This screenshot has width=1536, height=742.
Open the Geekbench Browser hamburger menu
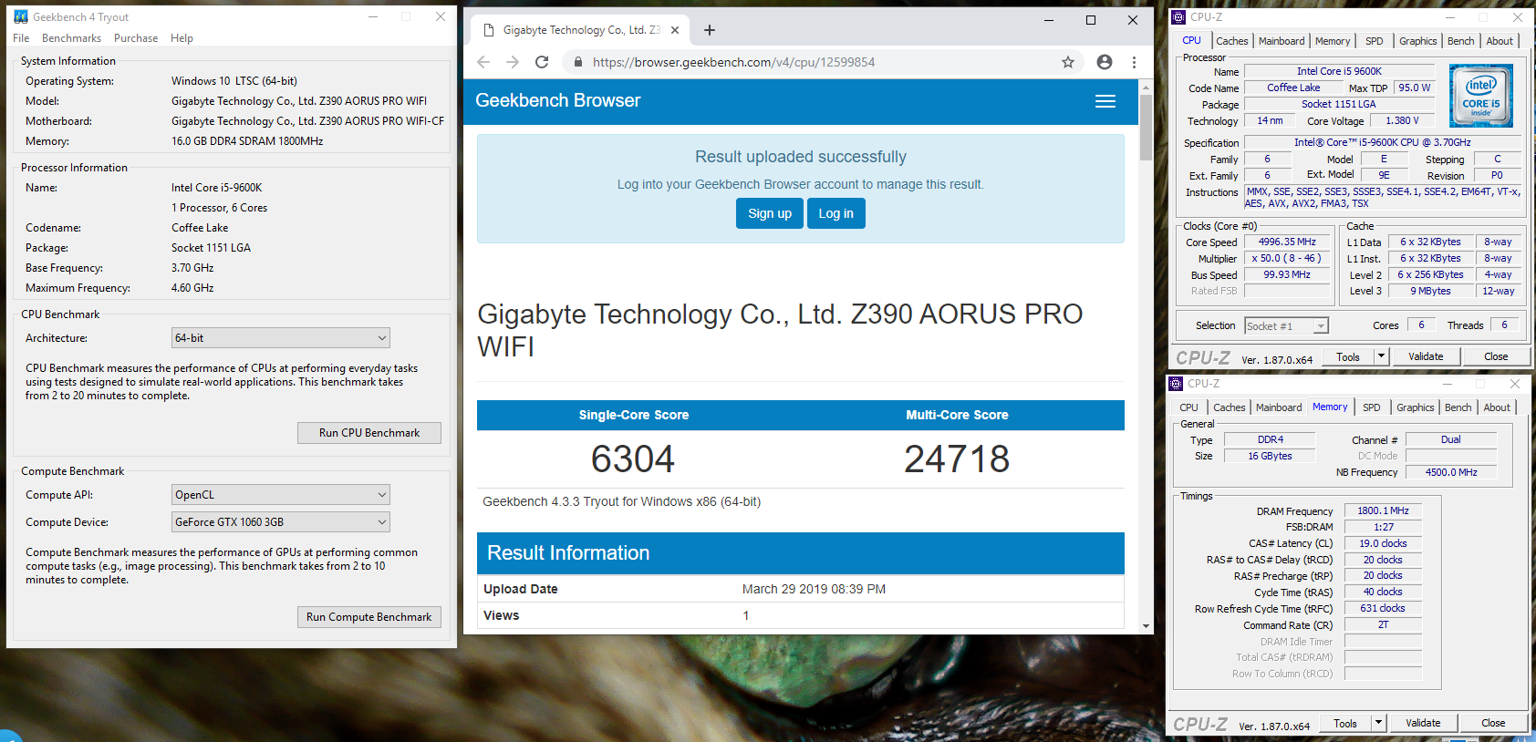1105,101
